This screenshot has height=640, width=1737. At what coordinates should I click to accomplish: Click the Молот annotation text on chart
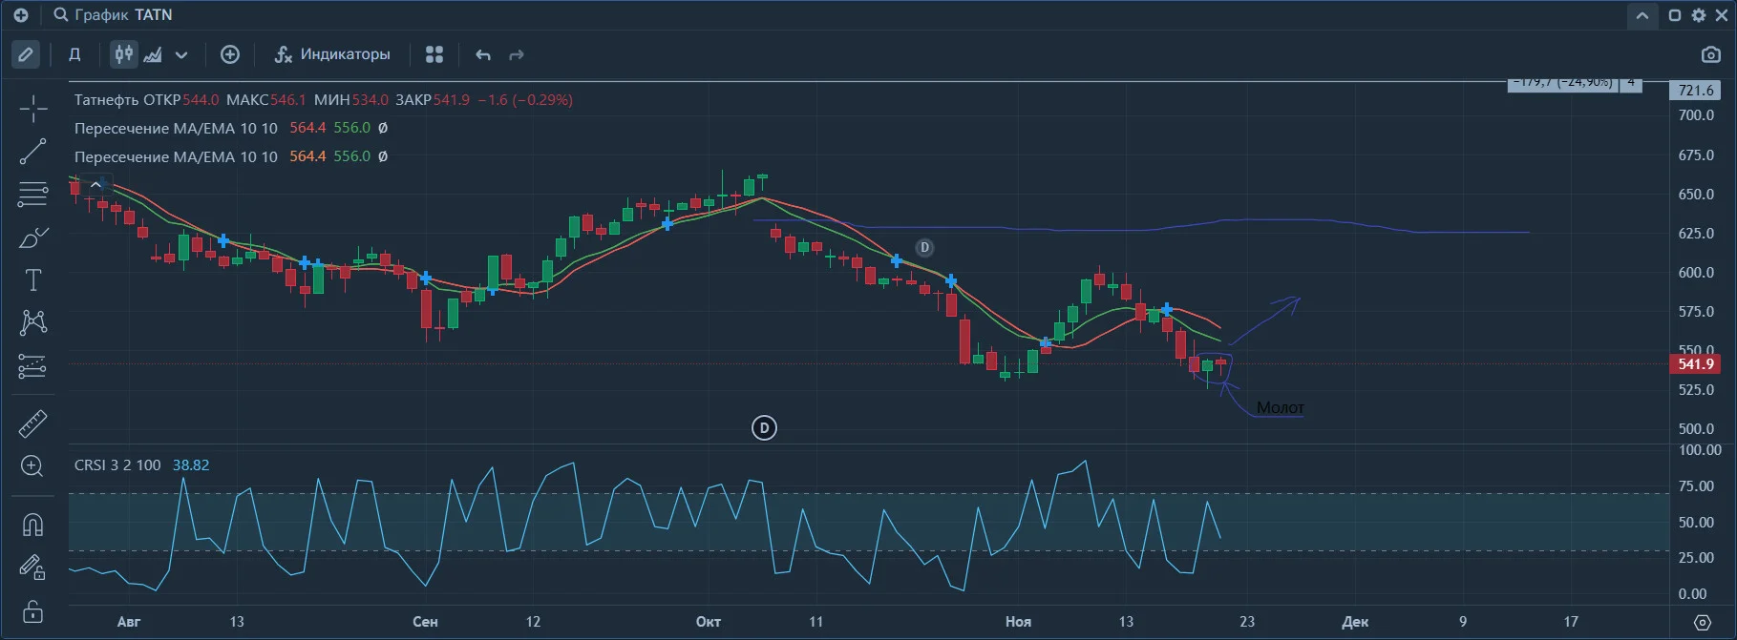click(x=1281, y=407)
